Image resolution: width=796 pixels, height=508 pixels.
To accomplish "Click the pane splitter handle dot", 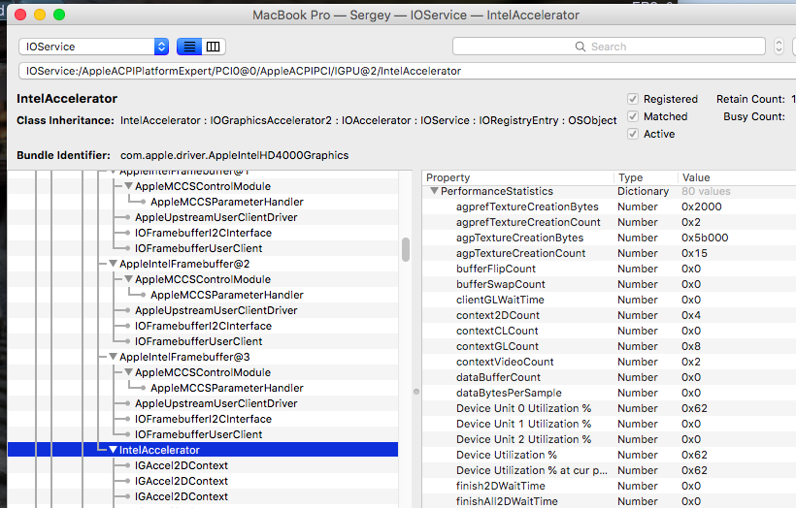I will (416, 392).
